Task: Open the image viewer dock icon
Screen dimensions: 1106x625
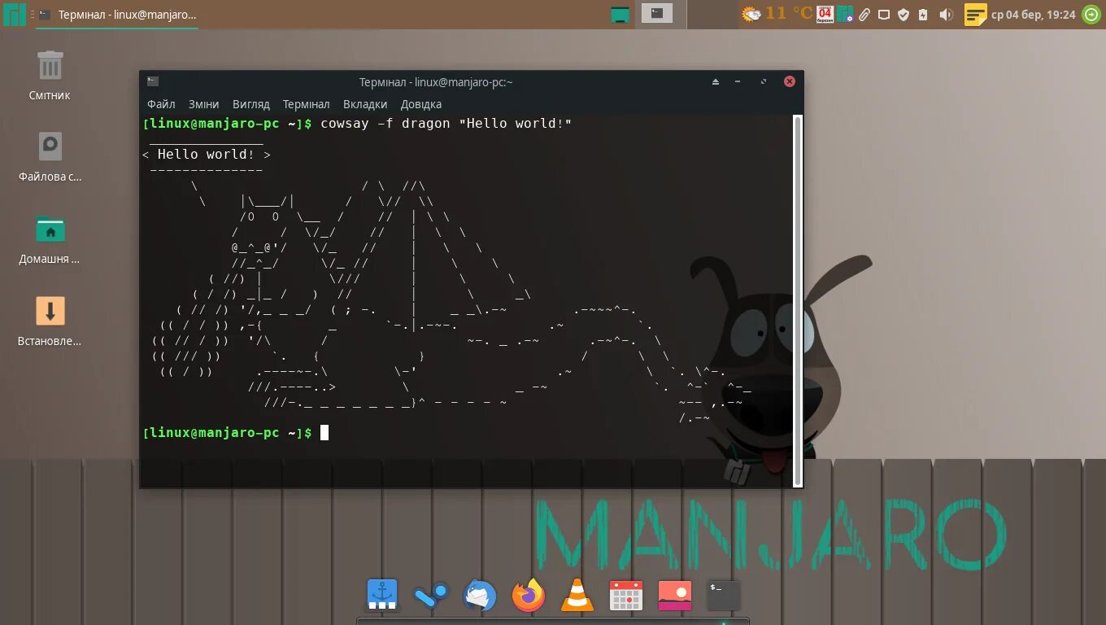Action: click(x=675, y=596)
